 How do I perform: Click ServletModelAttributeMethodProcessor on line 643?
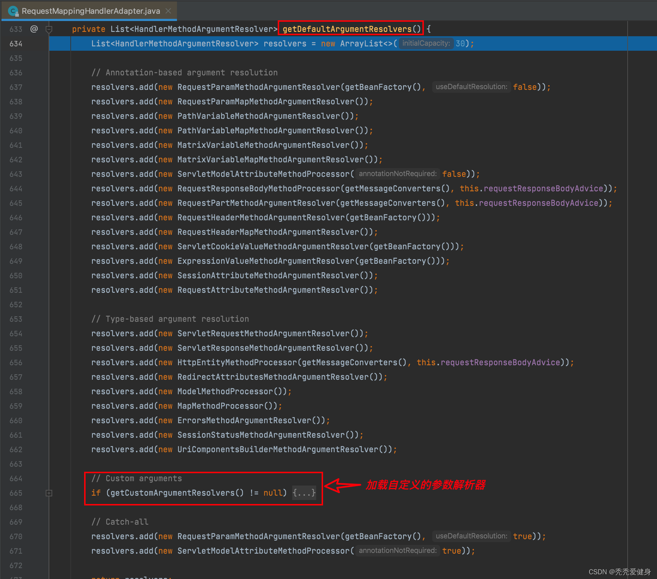click(x=263, y=174)
